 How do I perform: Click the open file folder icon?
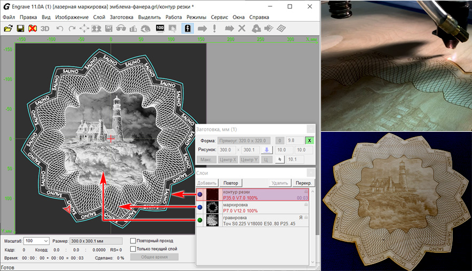[8, 28]
